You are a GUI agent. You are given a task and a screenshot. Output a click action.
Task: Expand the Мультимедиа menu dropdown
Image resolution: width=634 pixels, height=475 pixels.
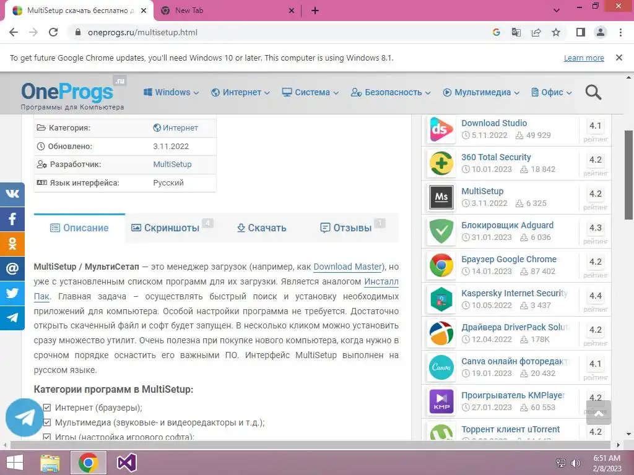pos(481,92)
